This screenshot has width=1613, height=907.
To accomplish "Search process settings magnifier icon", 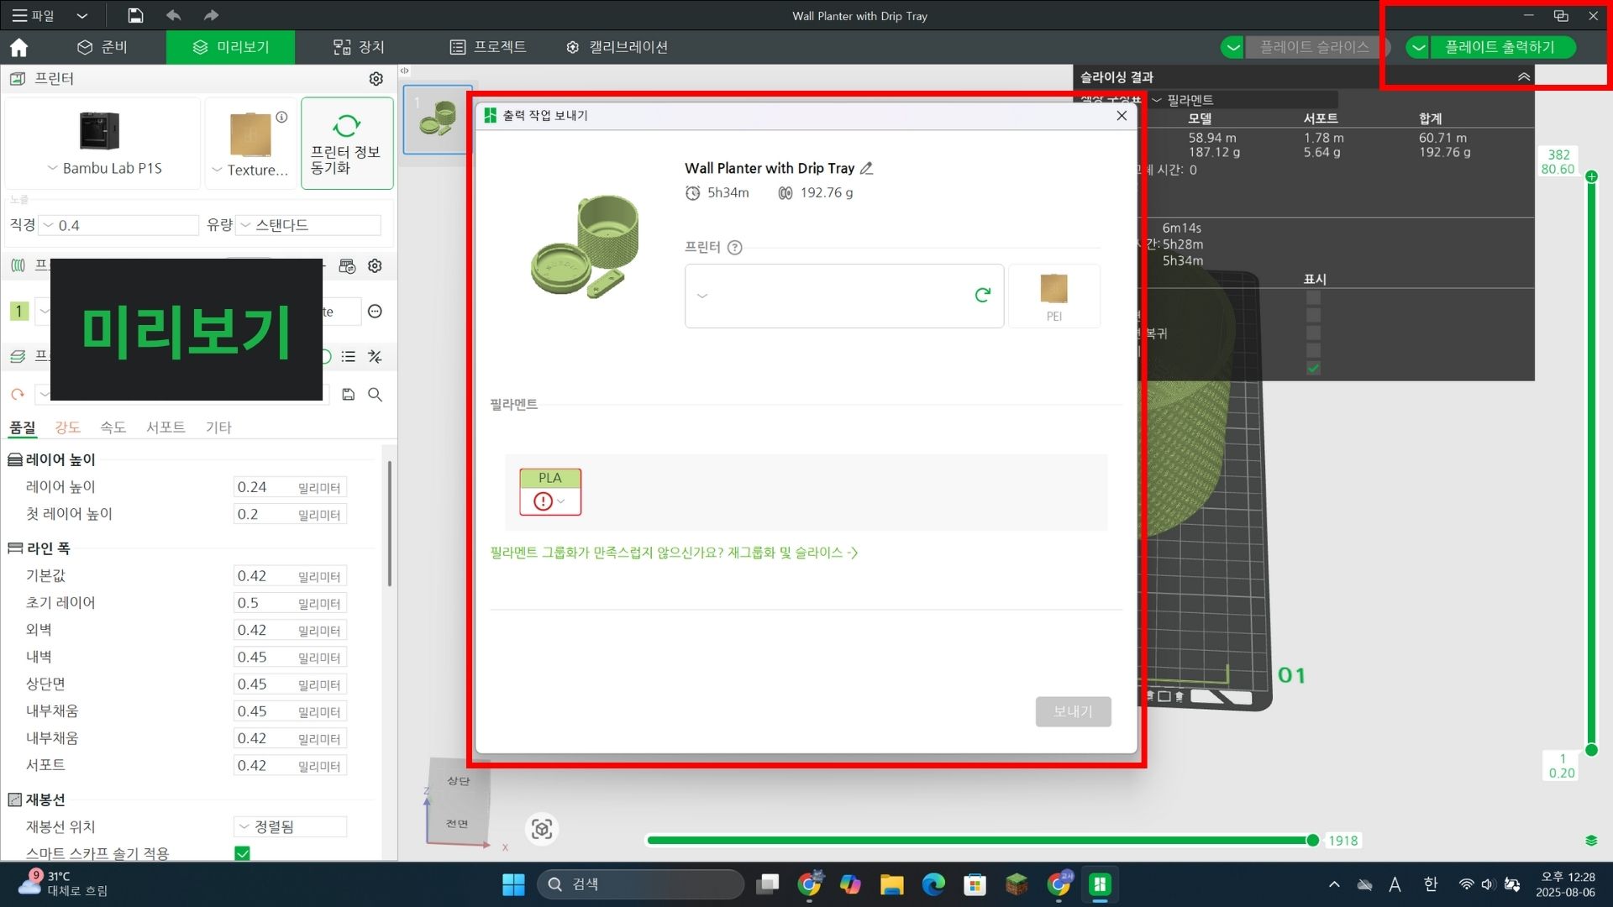I will coord(375,394).
